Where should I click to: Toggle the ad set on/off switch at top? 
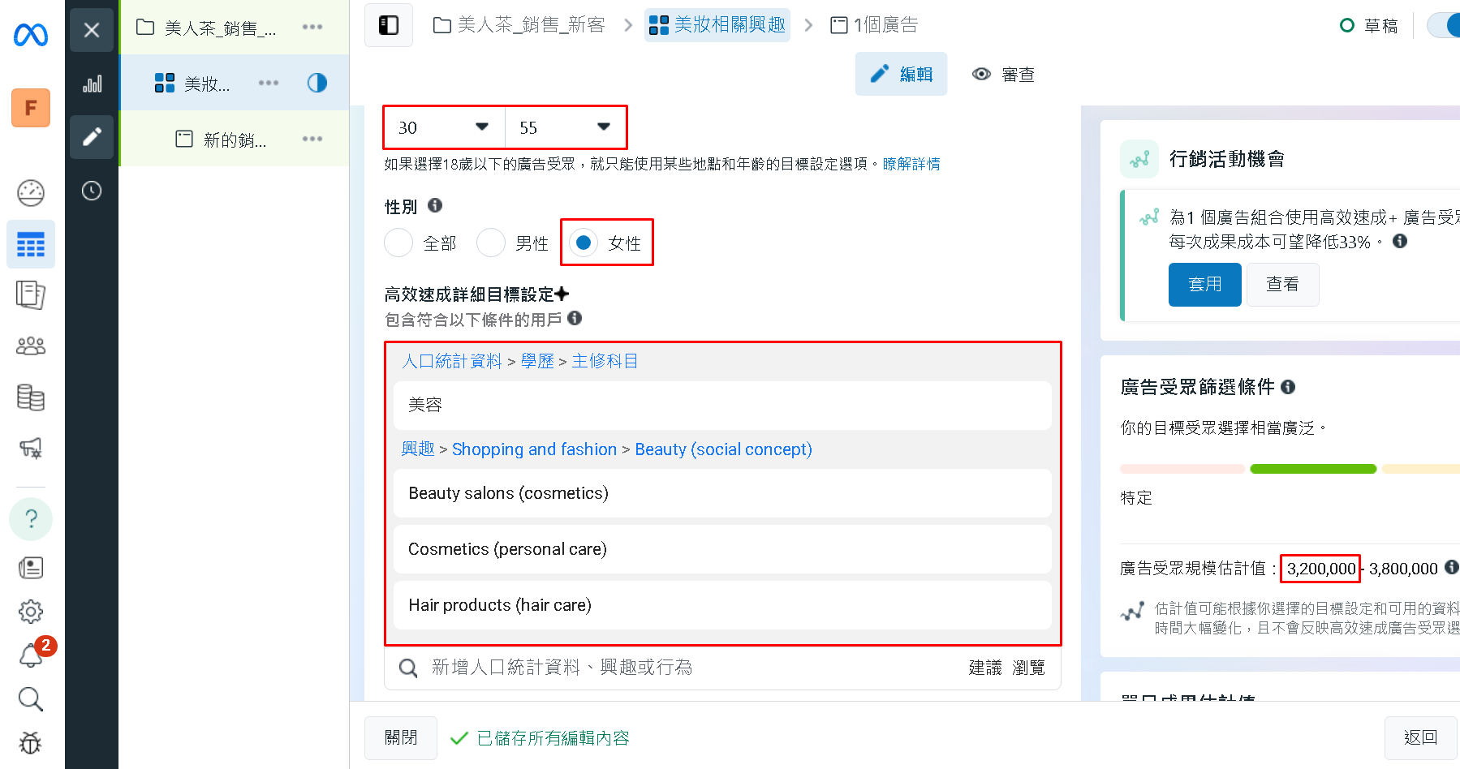tap(1445, 25)
